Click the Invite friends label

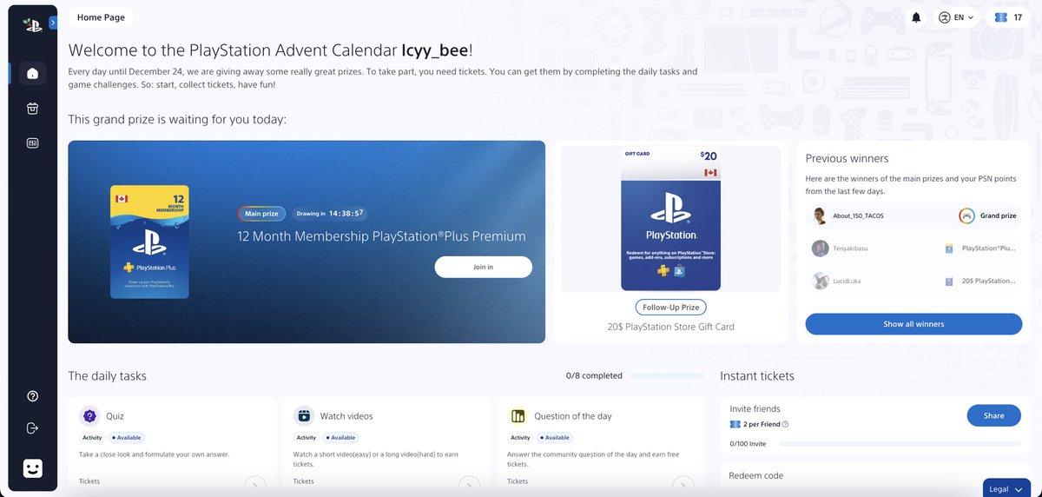point(755,408)
